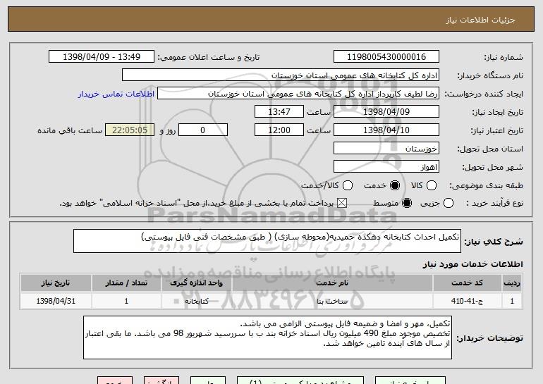Click the ردیف column header

click(x=512, y=283)
